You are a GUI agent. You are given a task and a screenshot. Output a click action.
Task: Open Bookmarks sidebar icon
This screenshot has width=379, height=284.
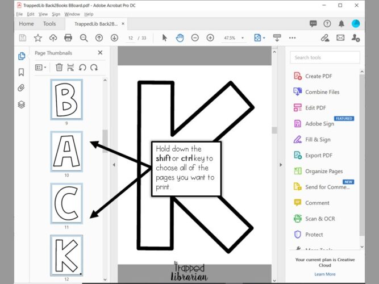pos(21,72)
